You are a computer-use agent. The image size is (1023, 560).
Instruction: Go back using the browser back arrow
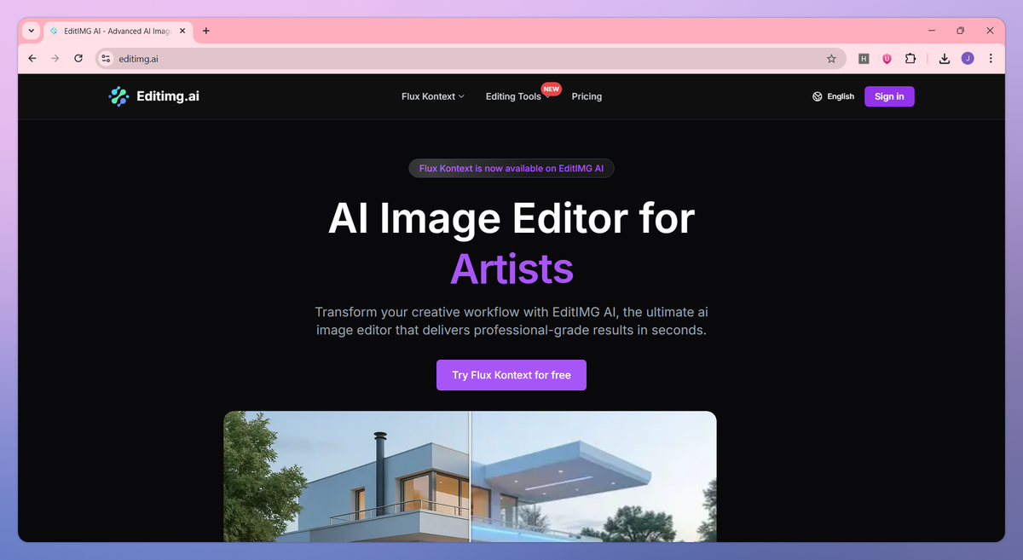[32, 59]
